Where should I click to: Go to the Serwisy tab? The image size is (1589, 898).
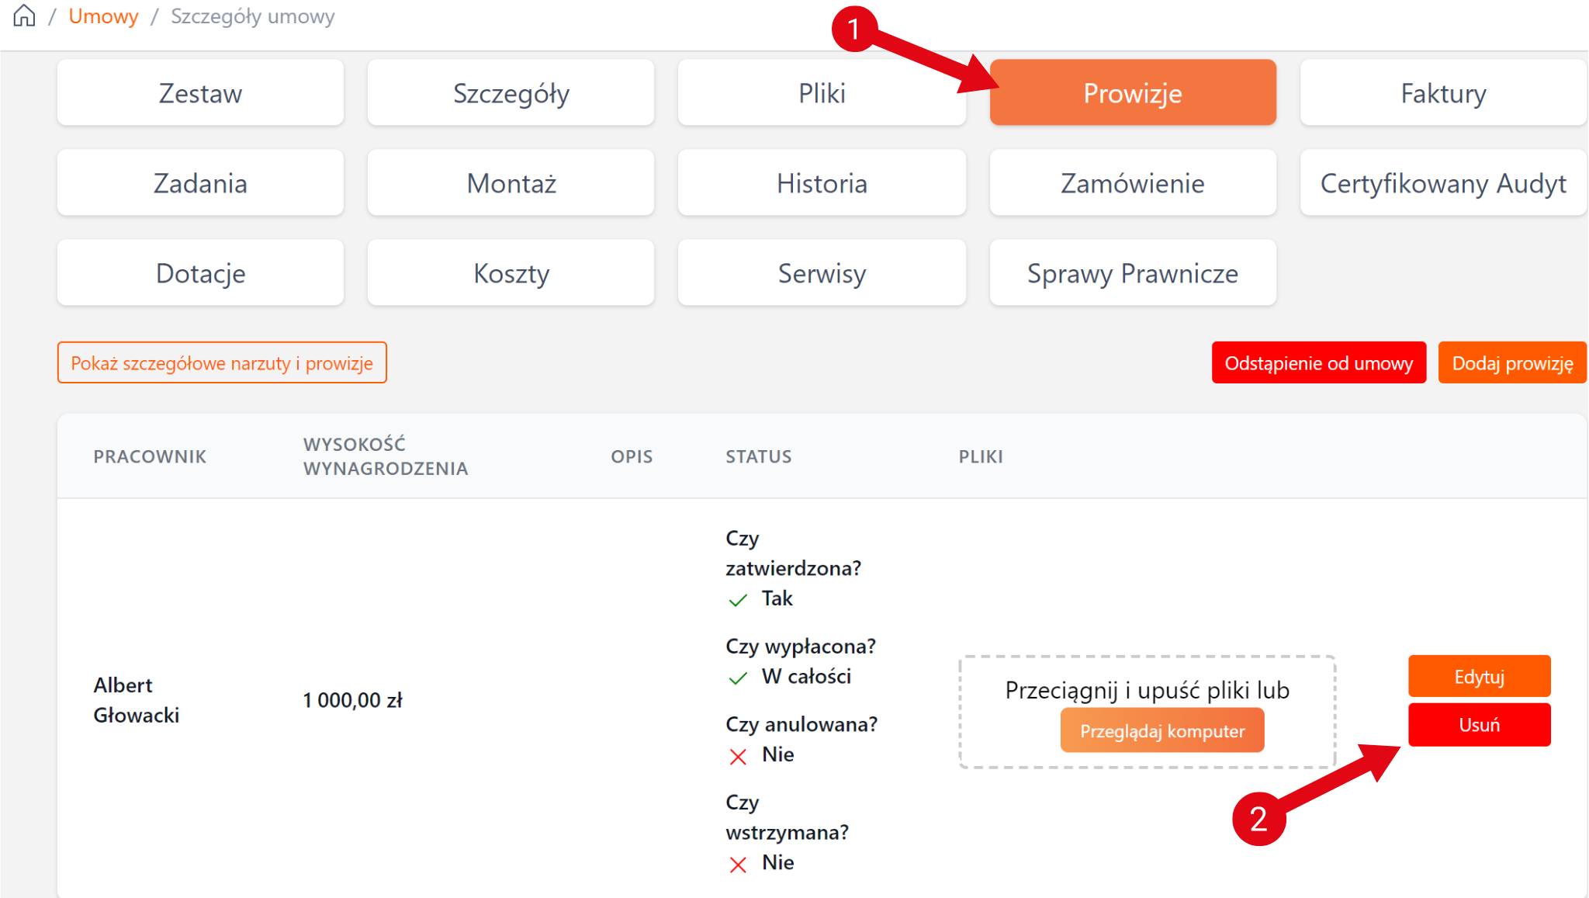tap(822, 273)
